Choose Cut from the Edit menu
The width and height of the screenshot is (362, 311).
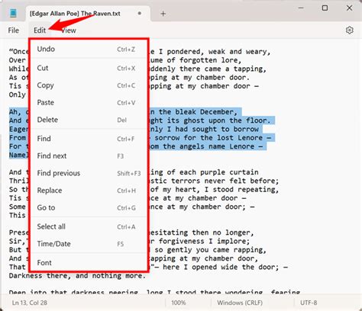pos(89,68)
